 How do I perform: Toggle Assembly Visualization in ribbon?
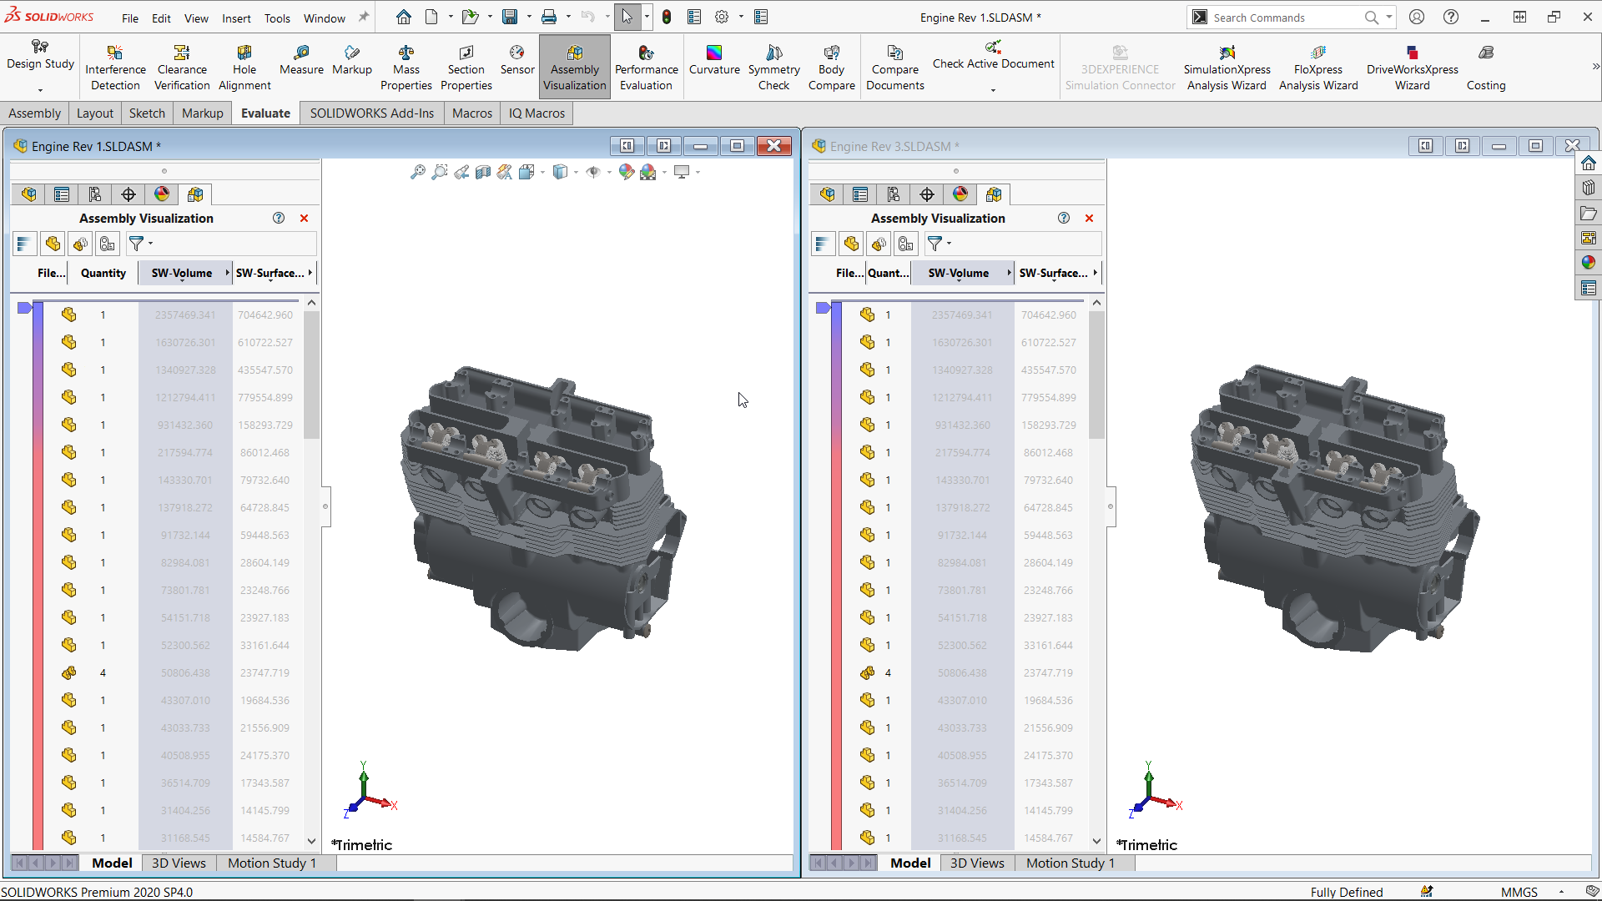pos(575,68)
